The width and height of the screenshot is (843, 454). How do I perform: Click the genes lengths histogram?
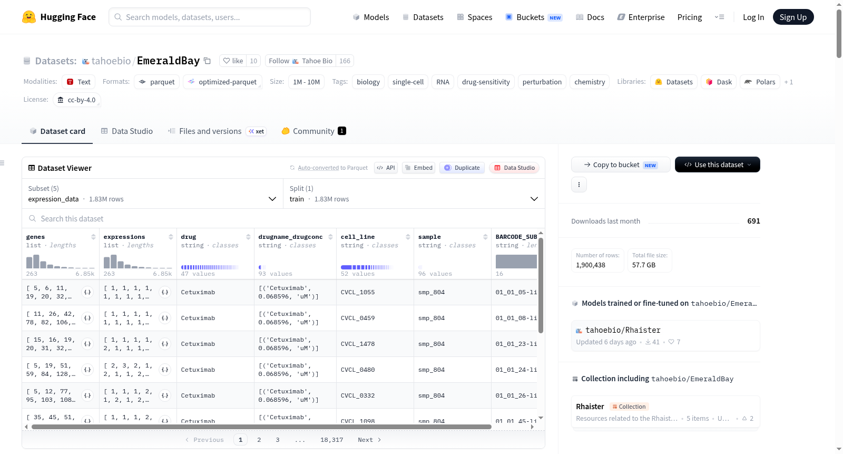[61, 261]
